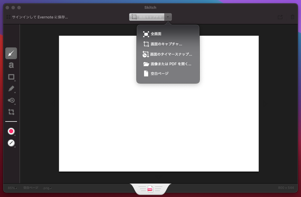Click the grid icon beside the sign-in text

8,17
